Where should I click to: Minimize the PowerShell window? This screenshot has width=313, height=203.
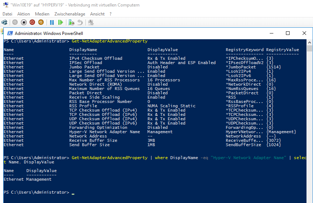click(272, 33)
